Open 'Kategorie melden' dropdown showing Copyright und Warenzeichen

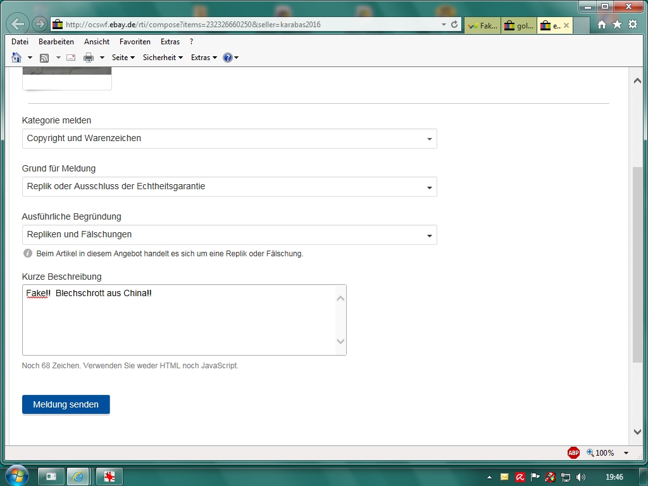click(229, 139)
